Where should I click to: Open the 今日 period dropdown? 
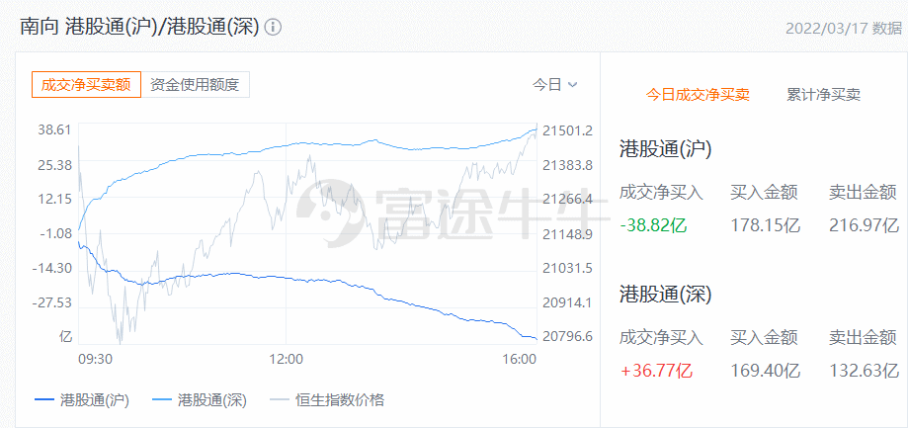(x=554, y=85)
